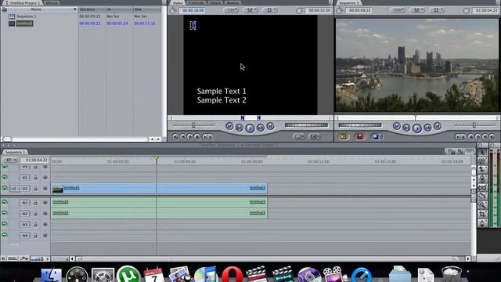Click the timeline current timecode field
This screenshot has height=282, width=501.
coord(35,160)
